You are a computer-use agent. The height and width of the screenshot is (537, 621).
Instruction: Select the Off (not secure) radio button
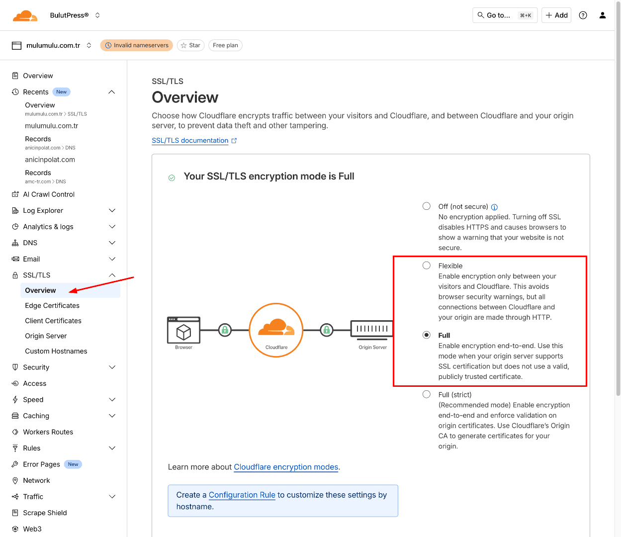pos(427,206)
